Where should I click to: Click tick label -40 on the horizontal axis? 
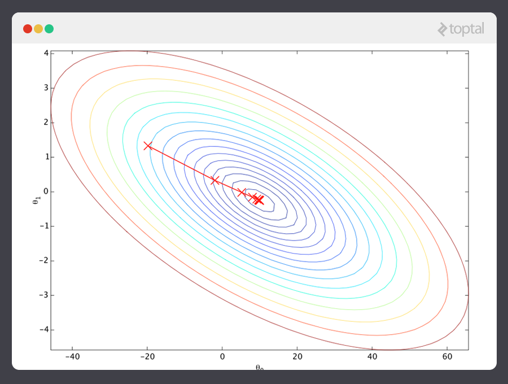point(73,357)
